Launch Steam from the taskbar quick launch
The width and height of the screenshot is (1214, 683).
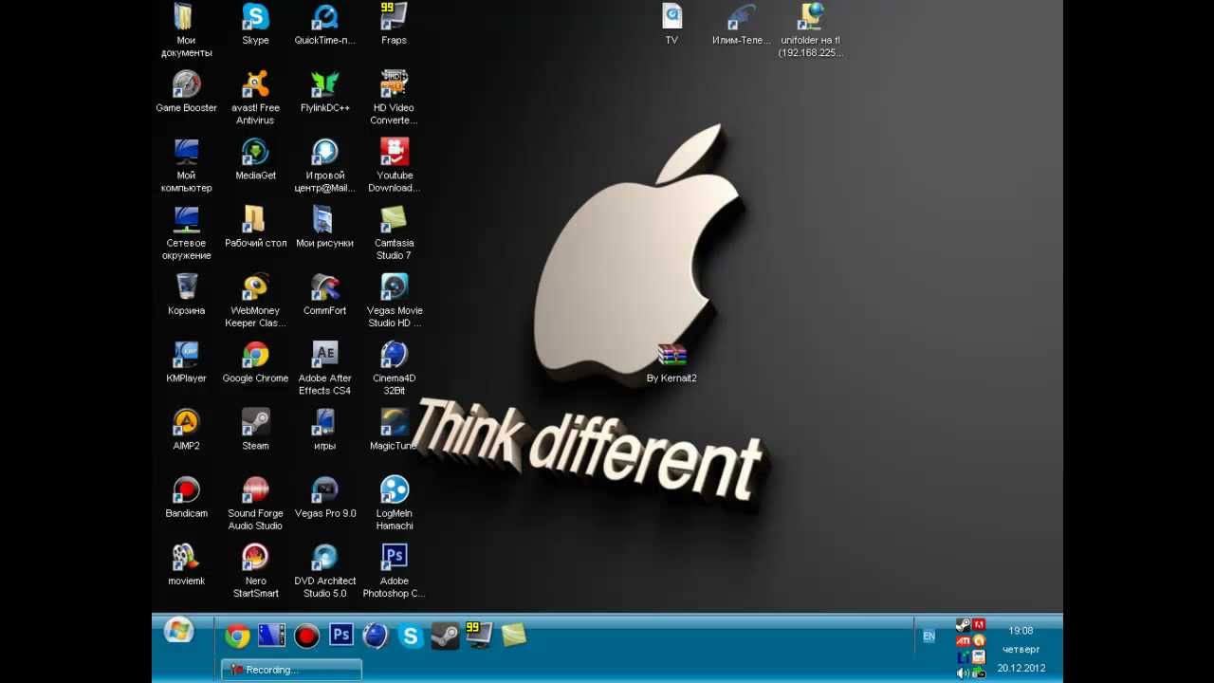pyautogui.click(x=445, y=636)
